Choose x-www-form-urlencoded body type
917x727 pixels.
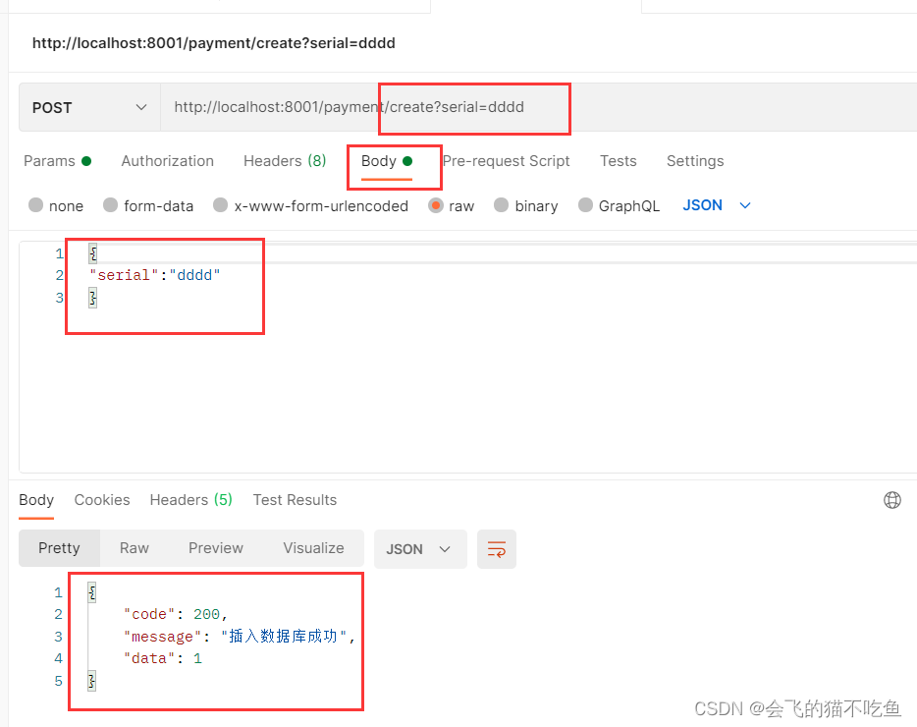pyautogui.click(x=221, y=205)
